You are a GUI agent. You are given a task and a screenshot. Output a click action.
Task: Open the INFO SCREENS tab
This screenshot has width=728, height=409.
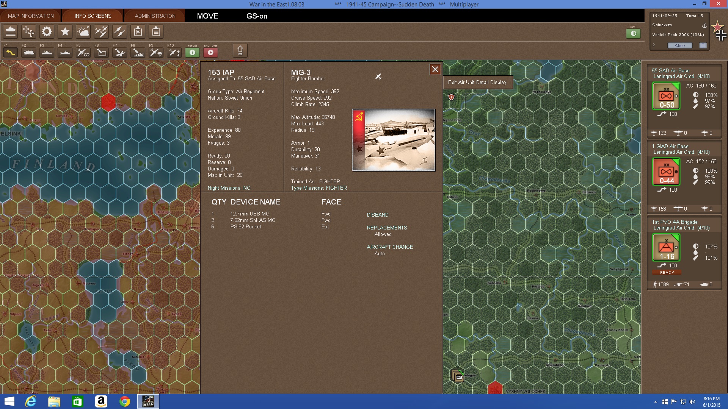tap(93, 16)
